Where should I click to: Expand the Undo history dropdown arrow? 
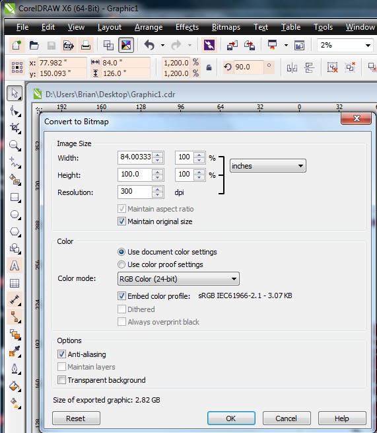point(162,46)
